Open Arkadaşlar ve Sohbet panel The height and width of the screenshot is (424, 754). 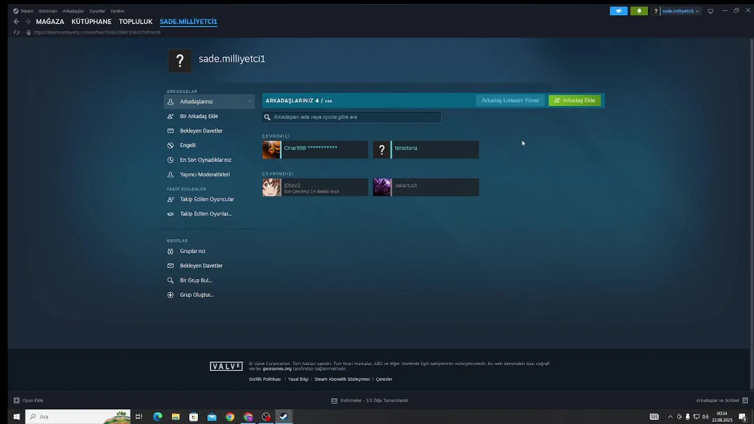[x=722, y=400]
